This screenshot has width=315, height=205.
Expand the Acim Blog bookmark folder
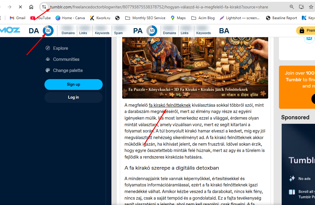203,18
